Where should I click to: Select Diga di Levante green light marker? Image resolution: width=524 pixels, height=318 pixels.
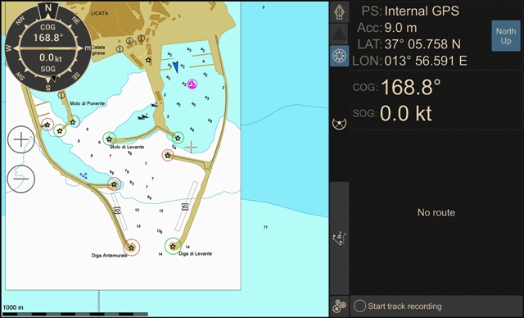coord(173,246)
